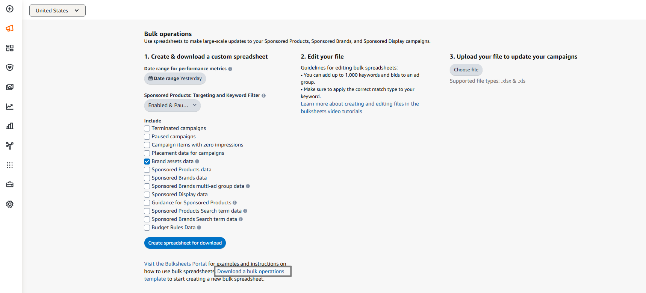Click the brand protection shield icon
This screenshot has height=293, width=646.
(x=9, y=67)
